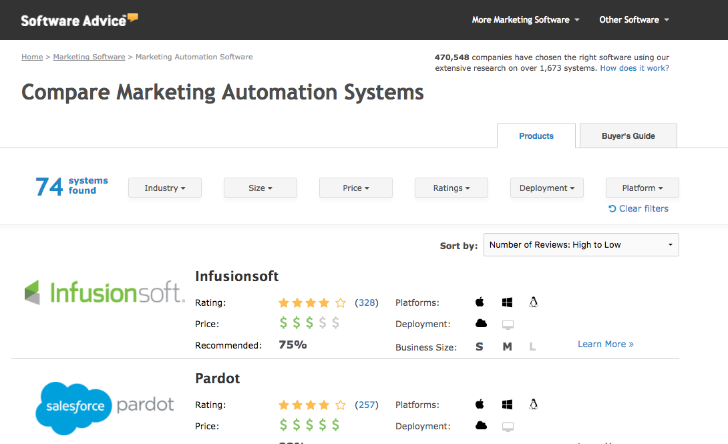This screenshot has width=728, height=444.
Task: Open the Sort by dropdown selector
Action: (x=580, y=245)
